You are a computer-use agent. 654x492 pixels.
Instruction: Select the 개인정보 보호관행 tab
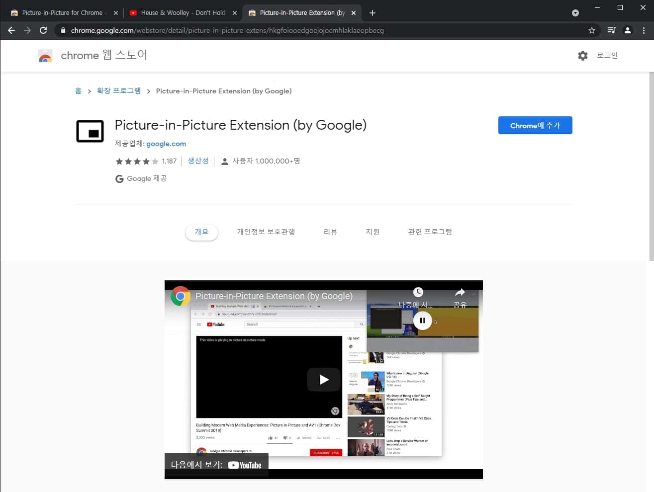tap(266, 232)
